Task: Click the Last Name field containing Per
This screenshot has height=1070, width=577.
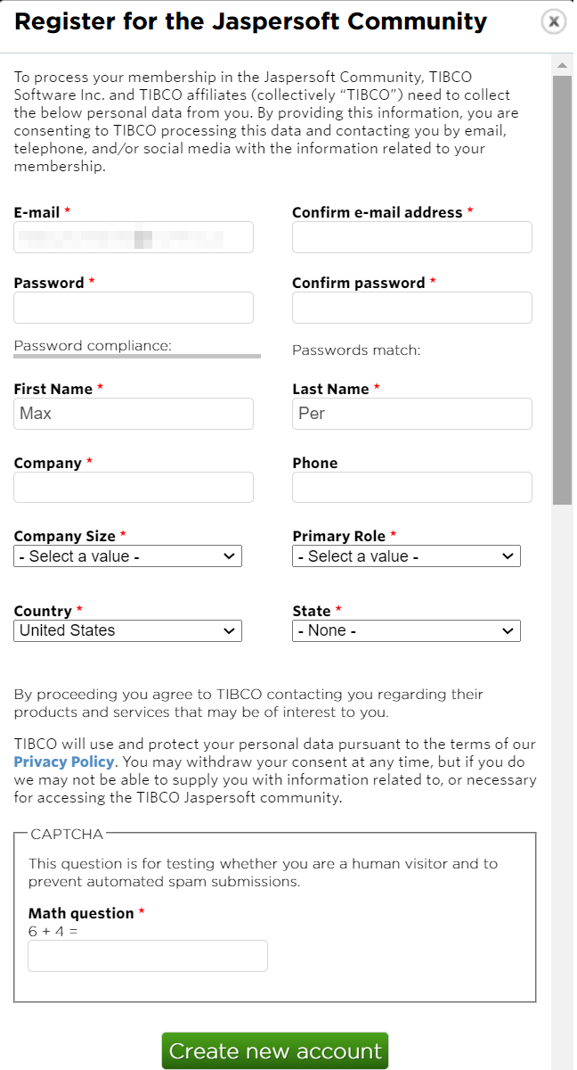Action: (412, 414)
